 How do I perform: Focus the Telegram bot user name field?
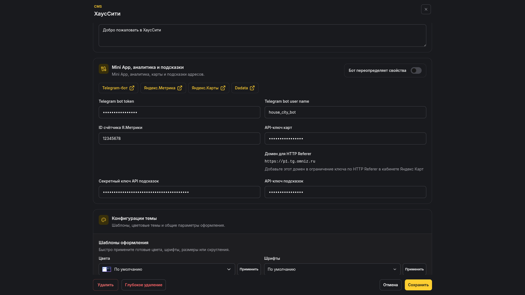345,112
